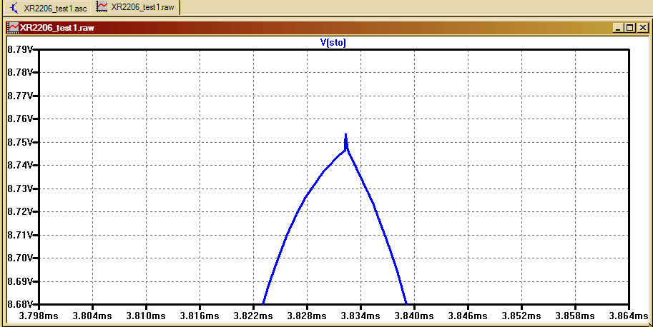Image resolution: width=653 pixels, height=327 pixels.
Task: Select the XR2206_test1.raw waveform tab
Action: 137,7
